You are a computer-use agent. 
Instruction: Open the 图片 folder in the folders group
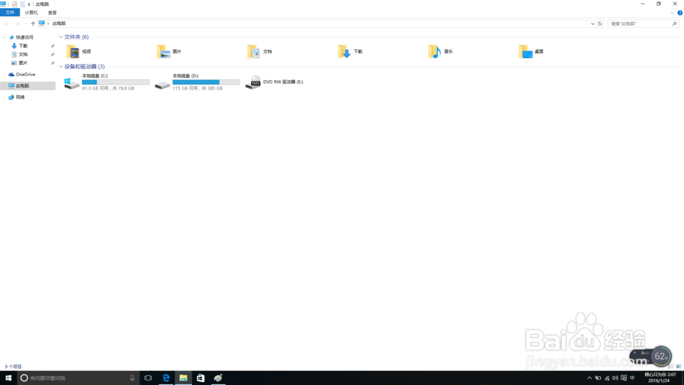169,51
